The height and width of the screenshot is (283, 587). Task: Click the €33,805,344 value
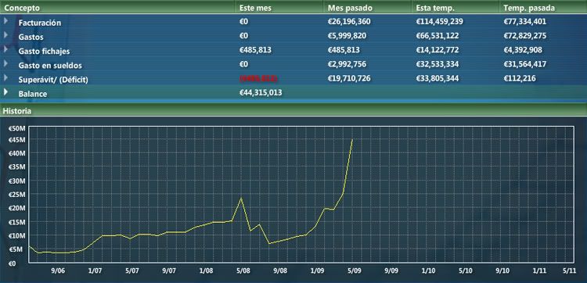point(438,78)
